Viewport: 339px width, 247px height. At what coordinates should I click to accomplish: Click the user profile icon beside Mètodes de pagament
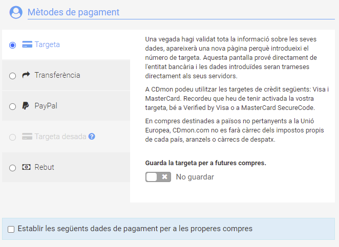[16, 12]
